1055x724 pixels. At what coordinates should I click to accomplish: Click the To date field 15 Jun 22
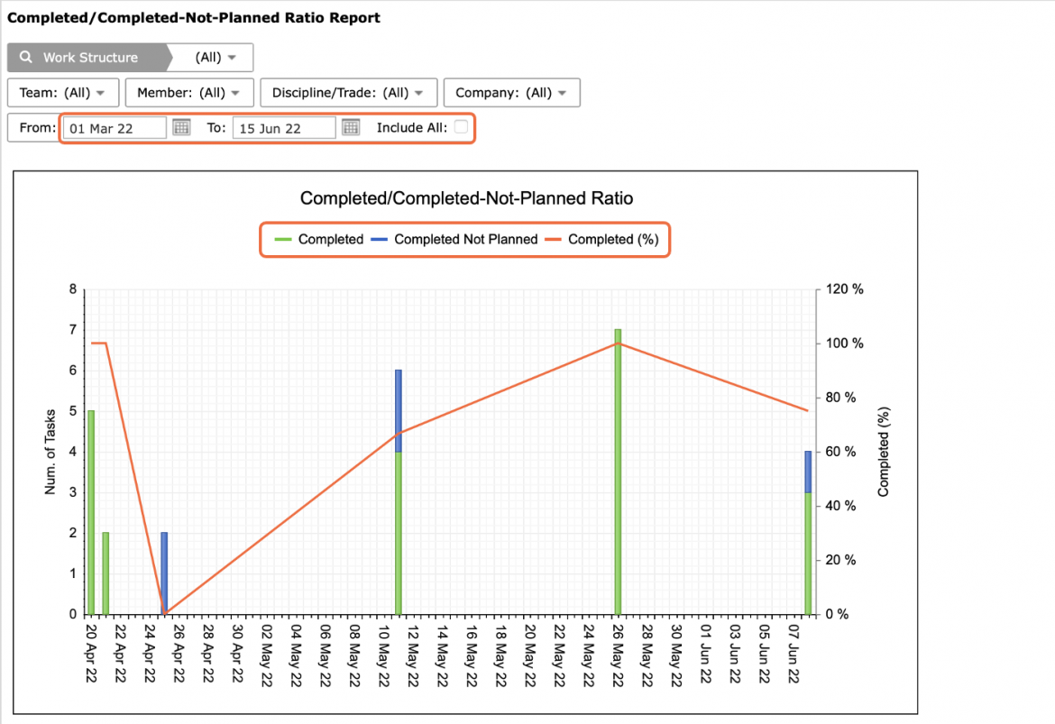coord(284,128)
